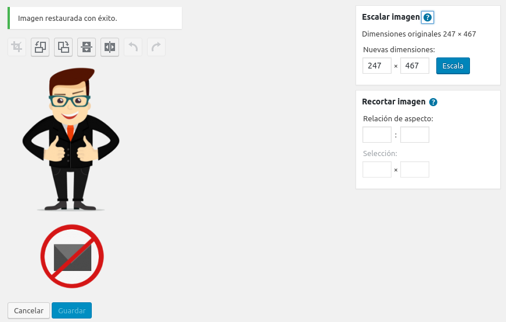This screenshot has height=322, width=506.
Task: Click the Guardar button
Action: coord(71,310)
